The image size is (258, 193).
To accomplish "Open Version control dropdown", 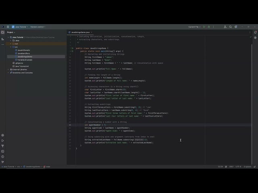I will (37, 27).
